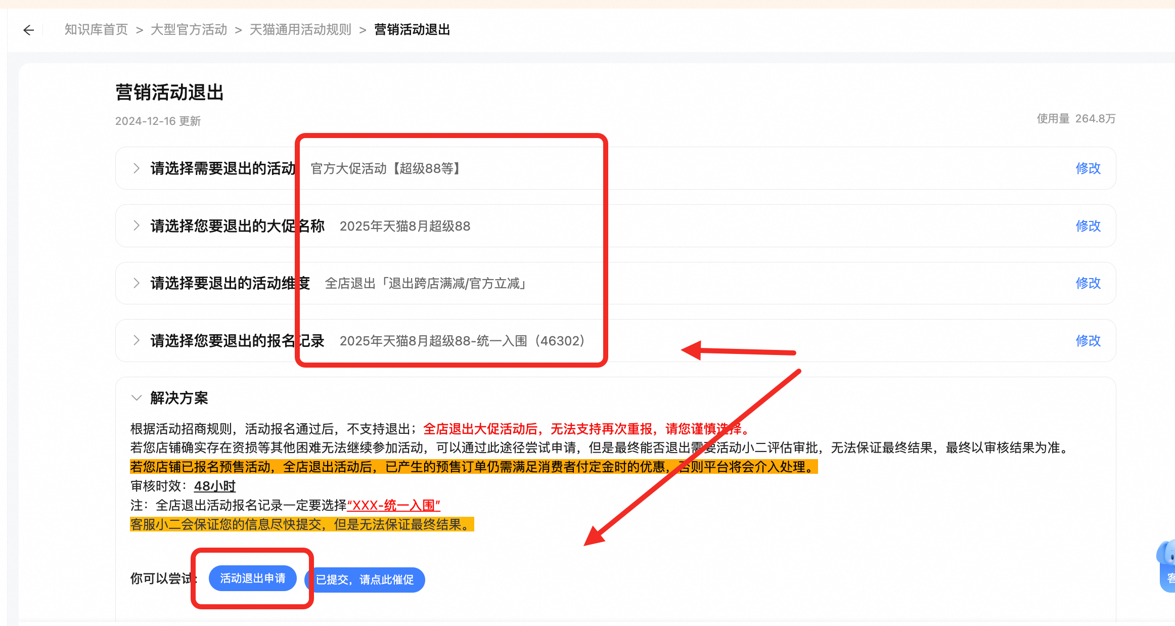Open the customer service mascot icon
Image resolution: width=1175 pixels, height=626 pixels.
(1166, 565)
